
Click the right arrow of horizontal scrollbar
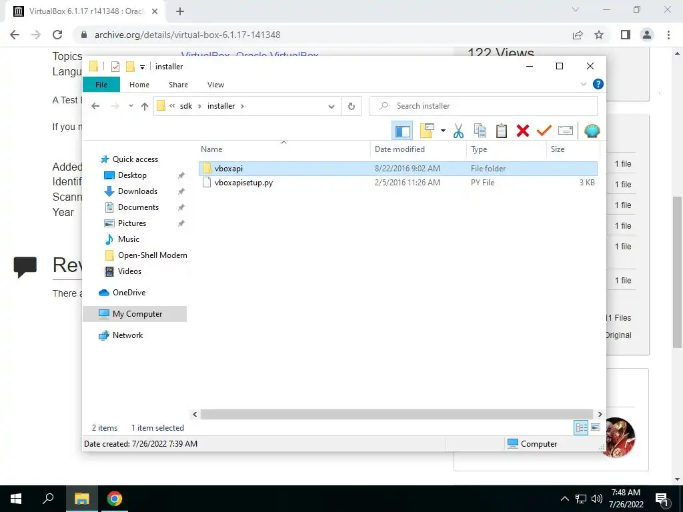click(600, 415)
